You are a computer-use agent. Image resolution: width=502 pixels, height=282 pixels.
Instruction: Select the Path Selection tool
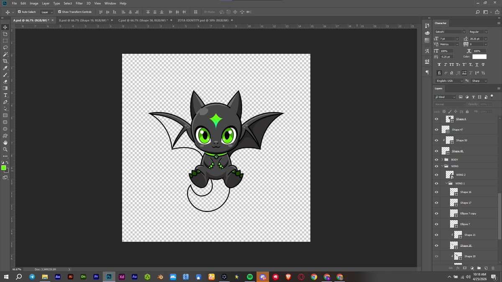pos(5,109)
